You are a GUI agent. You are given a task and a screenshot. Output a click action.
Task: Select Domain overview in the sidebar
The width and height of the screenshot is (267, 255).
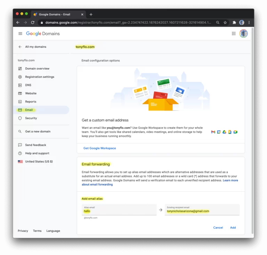point(37,68)
